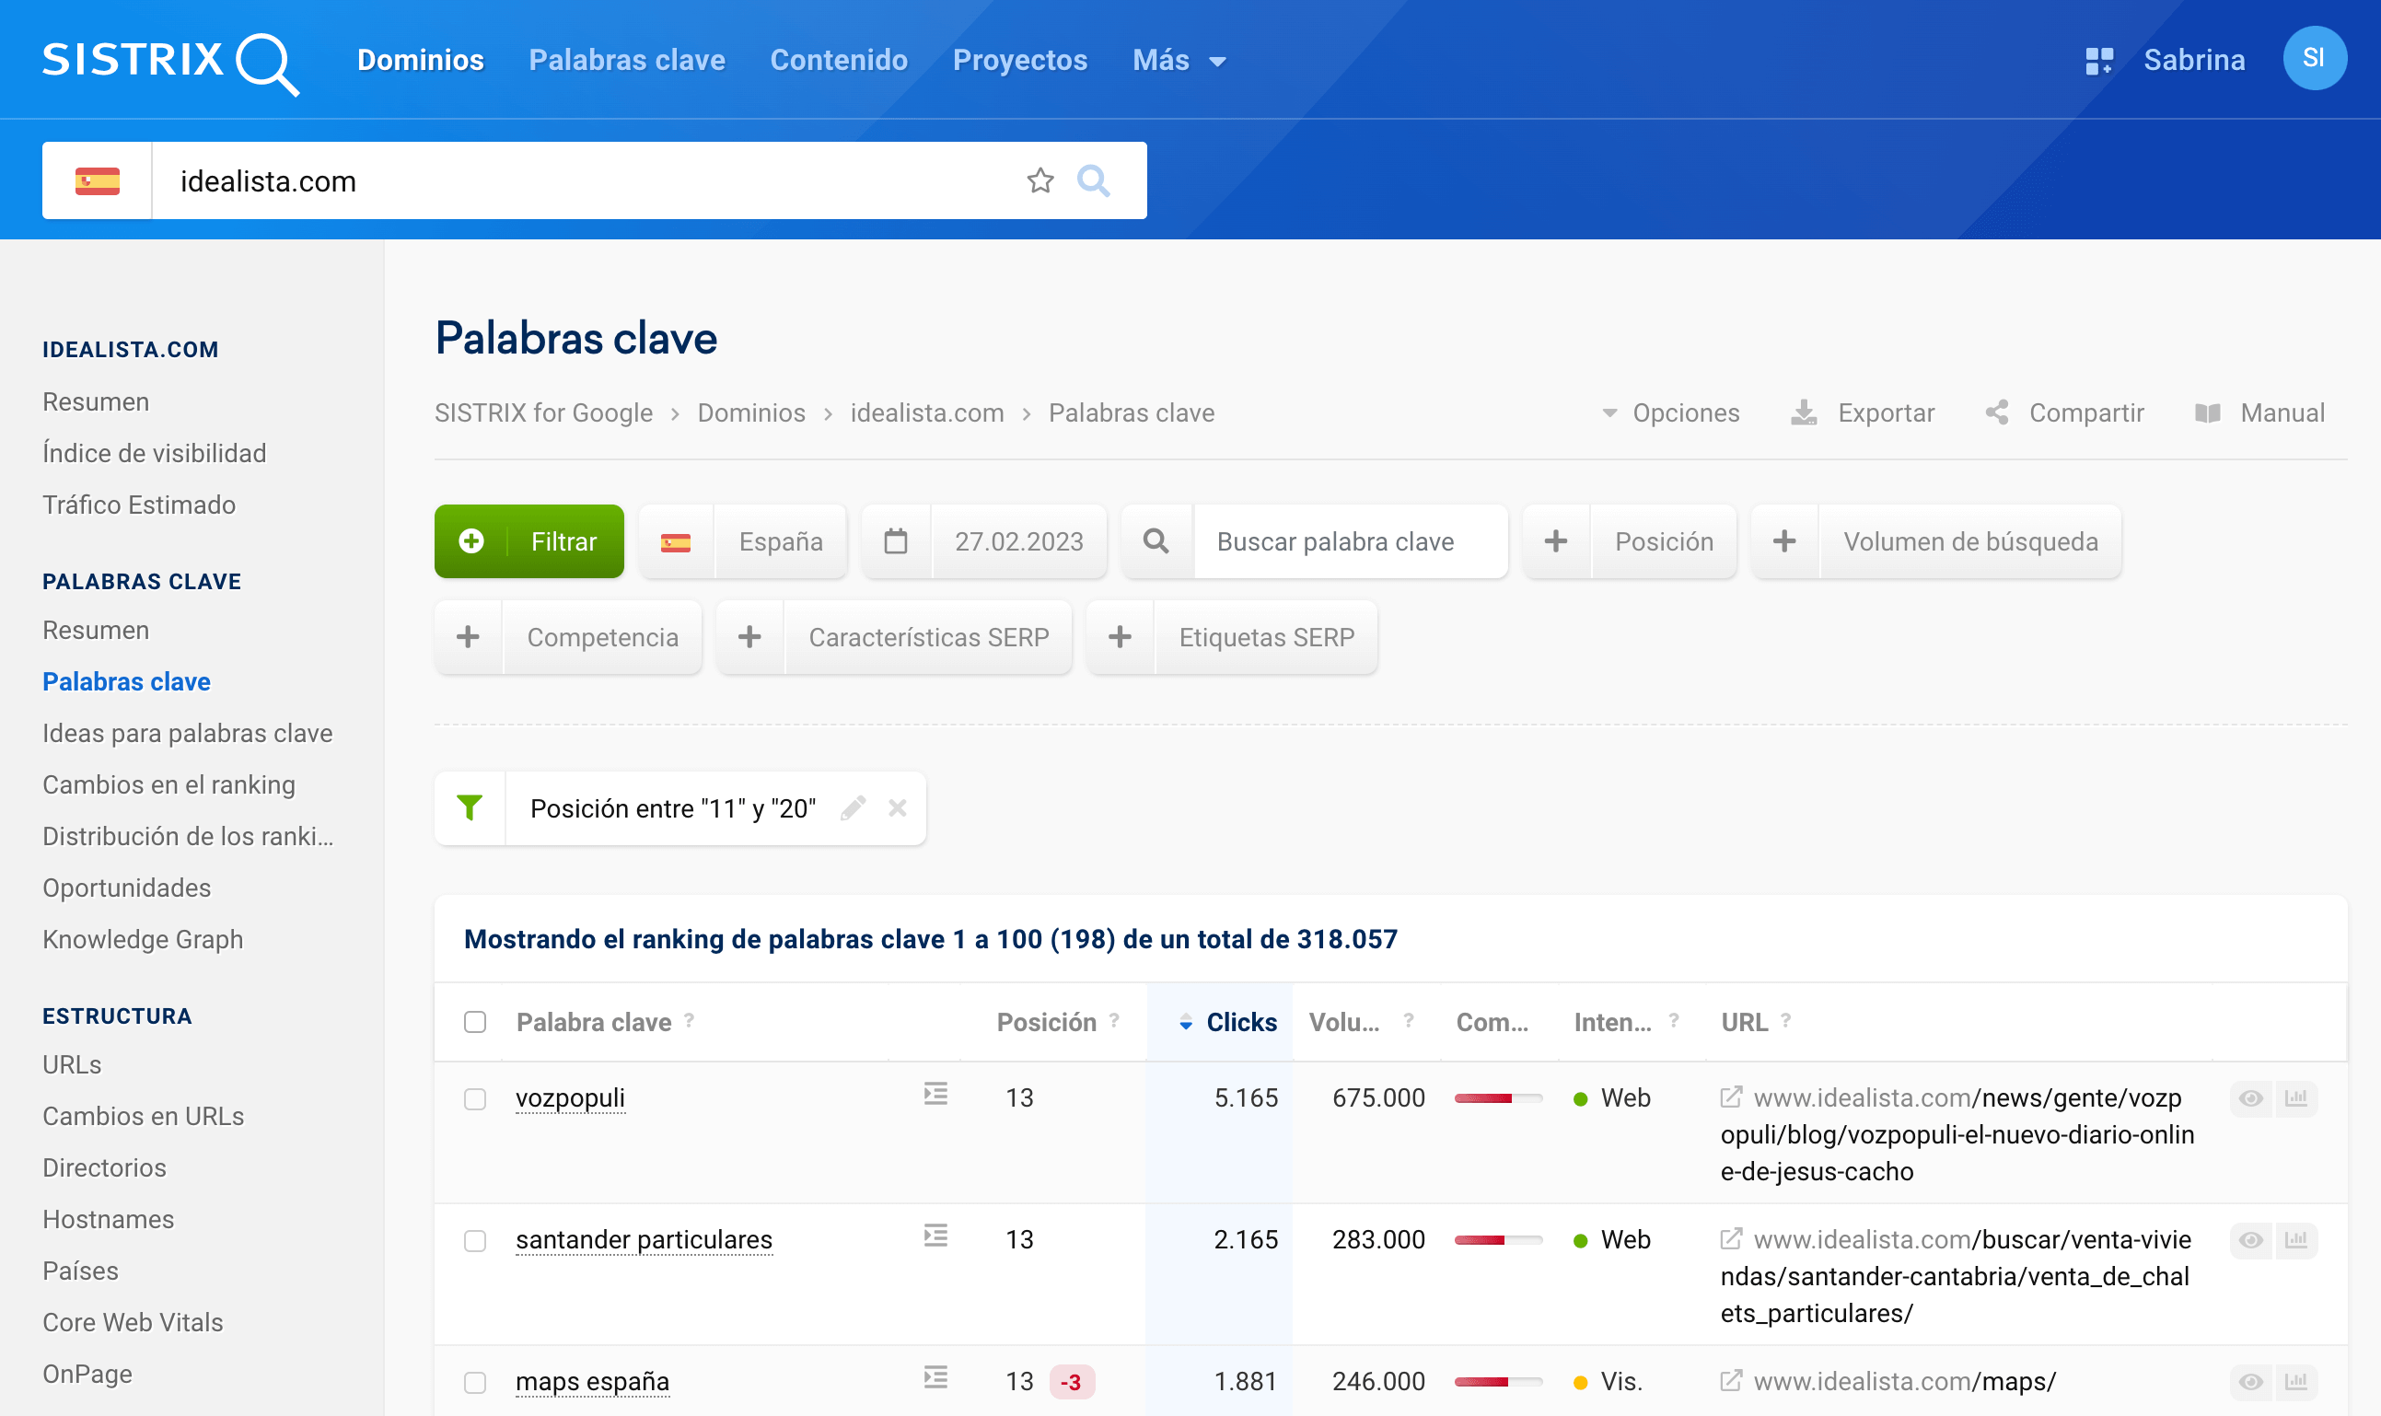Open Oportunidades in the sidebar
Screen dimensions: 2381x1416
[127, 888]
